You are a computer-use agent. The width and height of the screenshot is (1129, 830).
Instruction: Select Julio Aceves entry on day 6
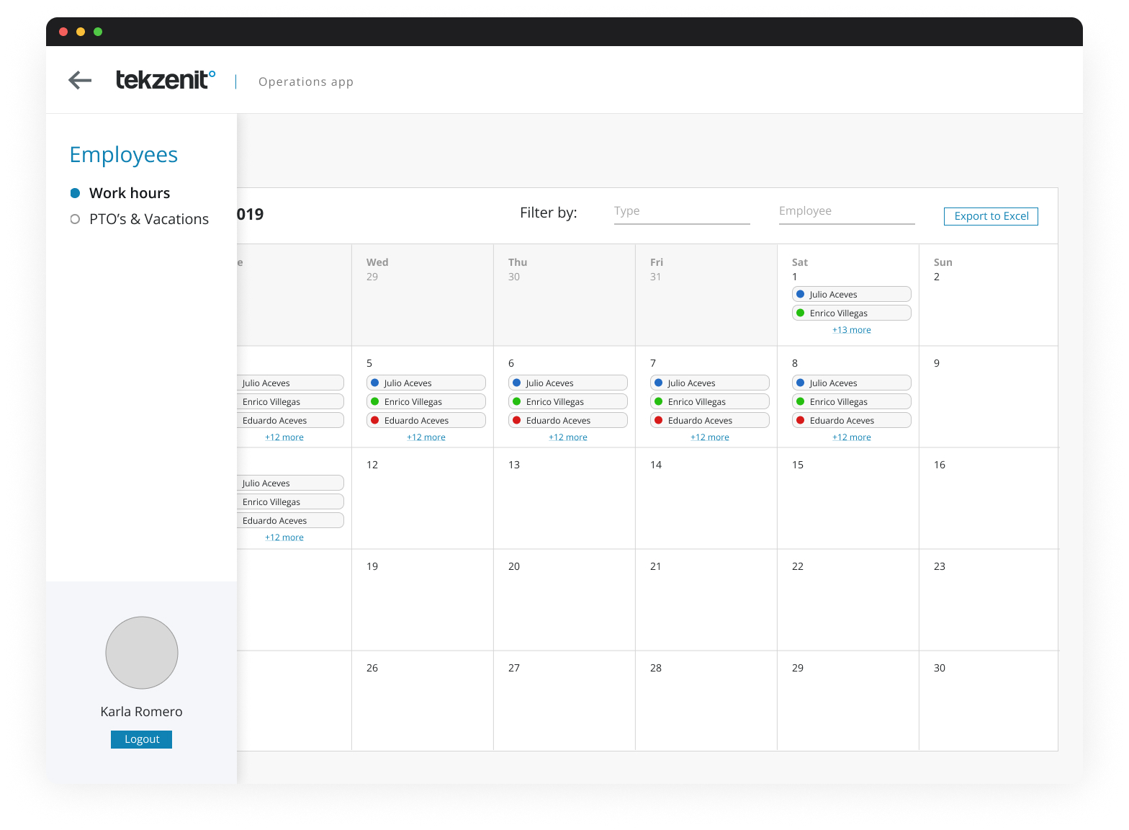[568, 383]
